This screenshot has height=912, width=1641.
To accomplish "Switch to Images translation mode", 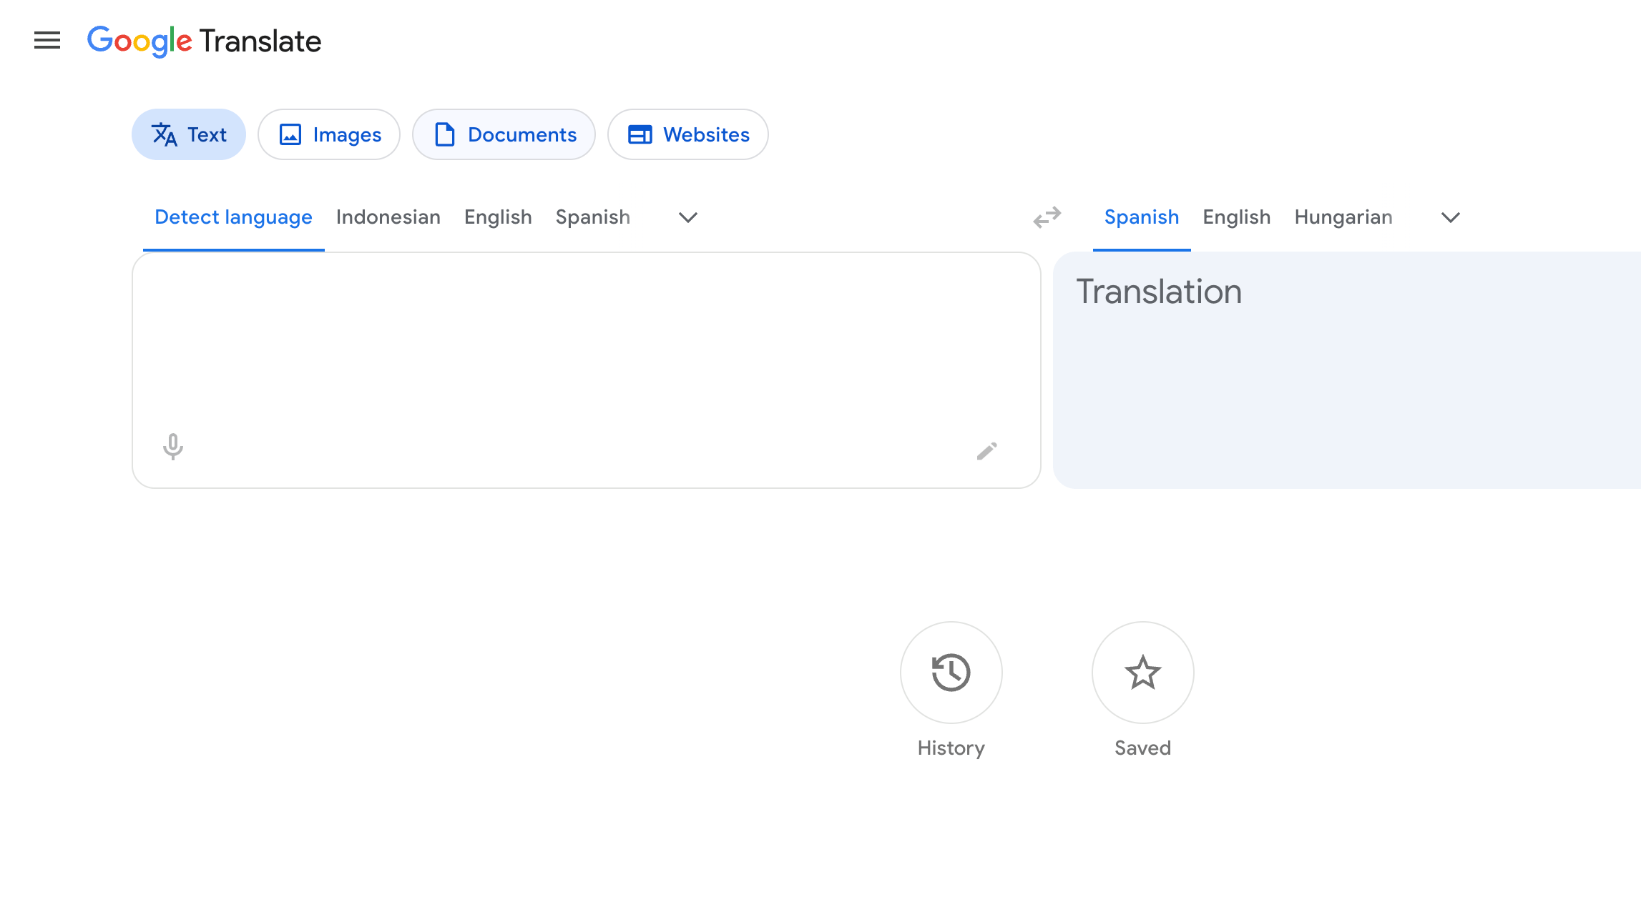I will [329, 134].
